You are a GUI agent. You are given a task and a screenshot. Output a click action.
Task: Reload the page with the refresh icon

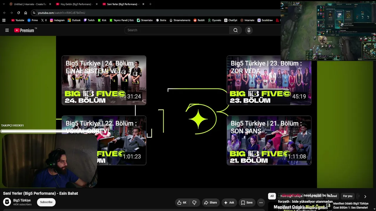[x=19, y=13]
